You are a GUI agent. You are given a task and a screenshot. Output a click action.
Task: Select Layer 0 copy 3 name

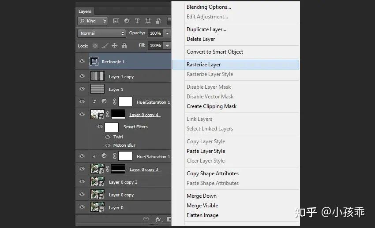click(x=144, y=170)
